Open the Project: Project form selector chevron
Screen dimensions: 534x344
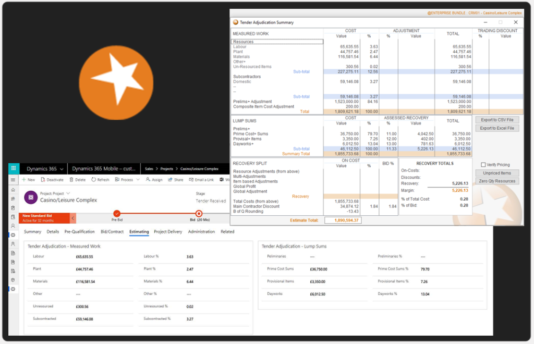tap(68, 193)
